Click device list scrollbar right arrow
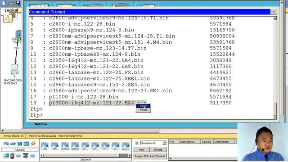Screen dimensions: 288x162 (x=130, y=155)
